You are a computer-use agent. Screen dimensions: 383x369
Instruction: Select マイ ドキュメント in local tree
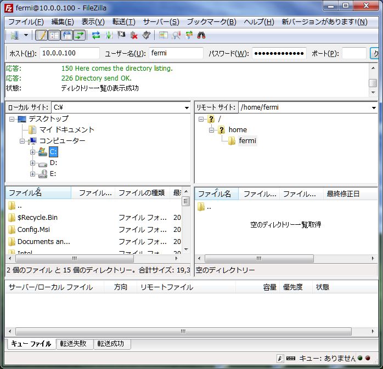tap(67, 130)
